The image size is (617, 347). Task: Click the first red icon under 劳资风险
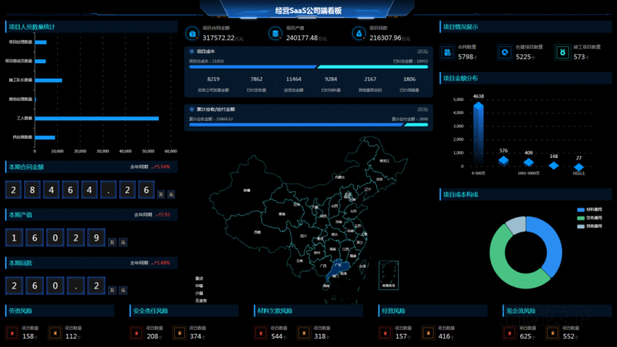[11, 333]
